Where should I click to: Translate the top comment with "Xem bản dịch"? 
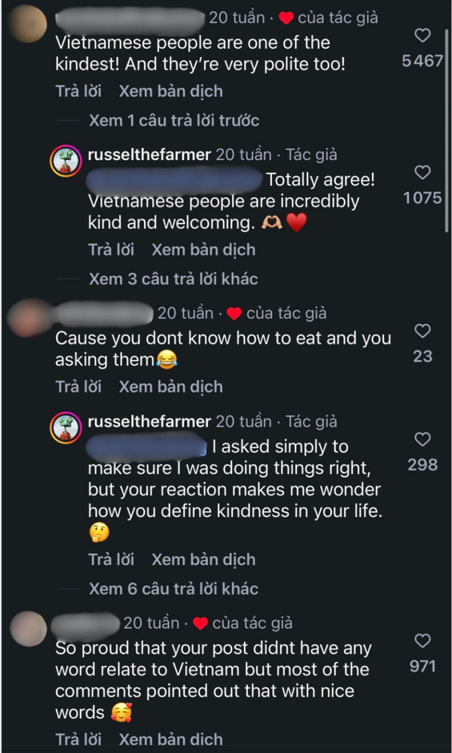[x=170, y=91]
